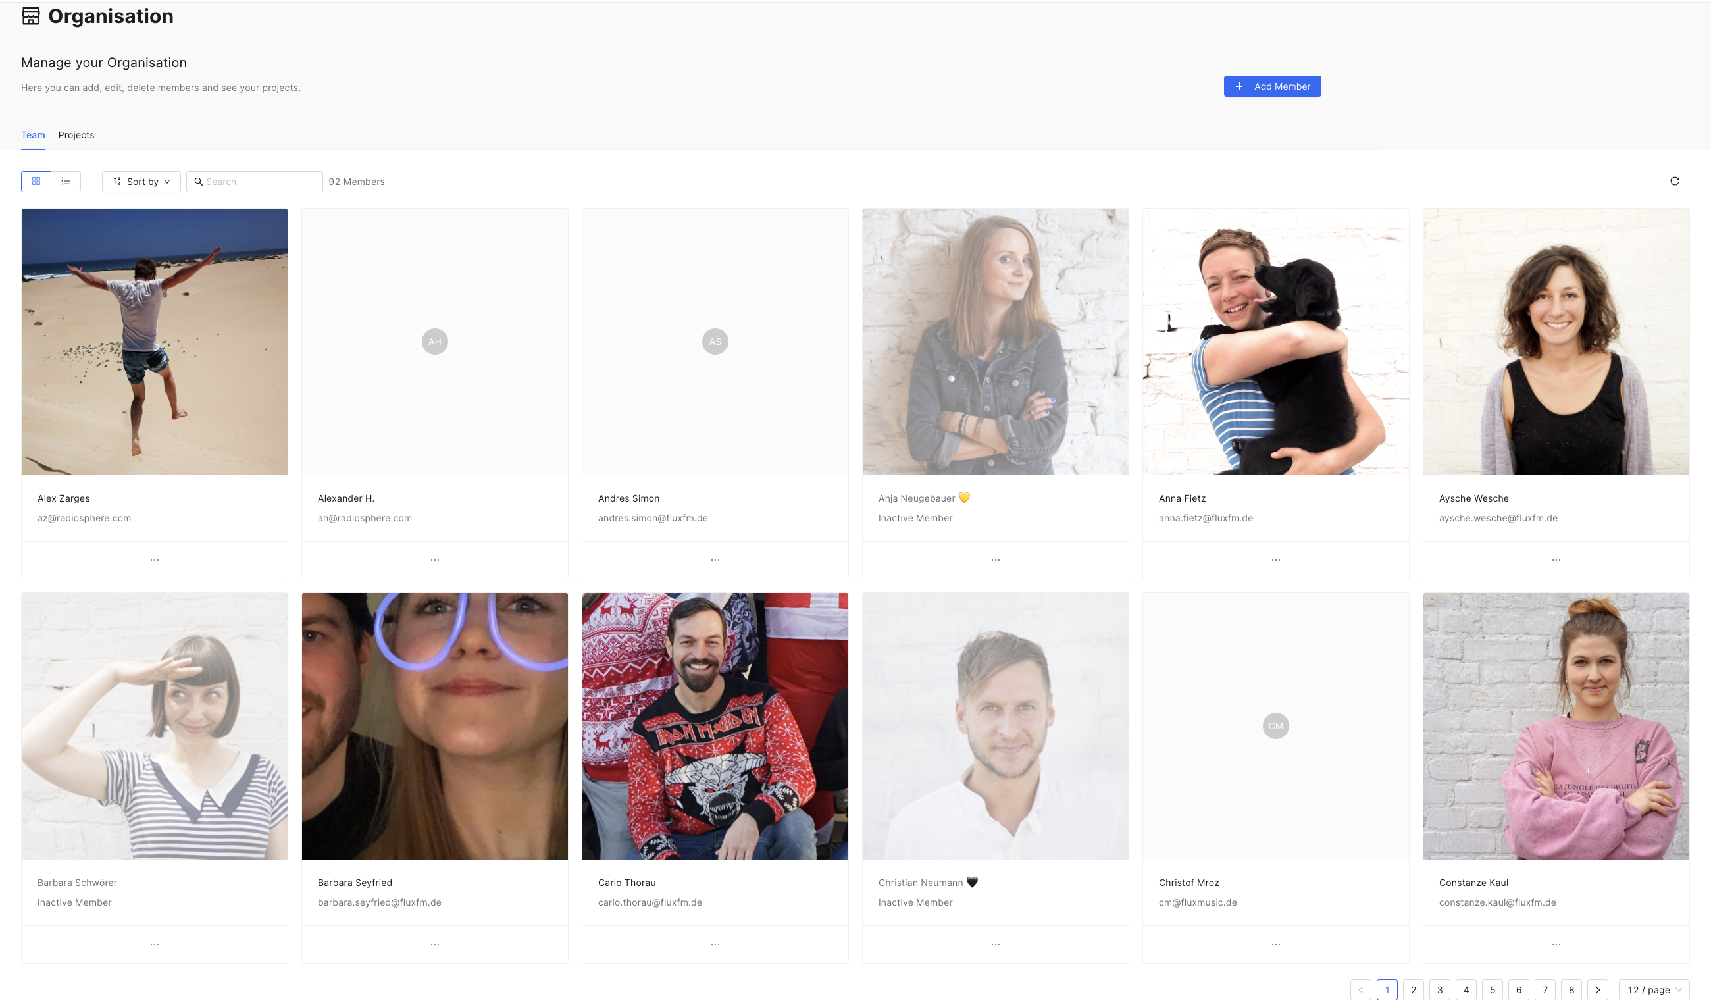Go to pagination page 4

[1467, 990]
